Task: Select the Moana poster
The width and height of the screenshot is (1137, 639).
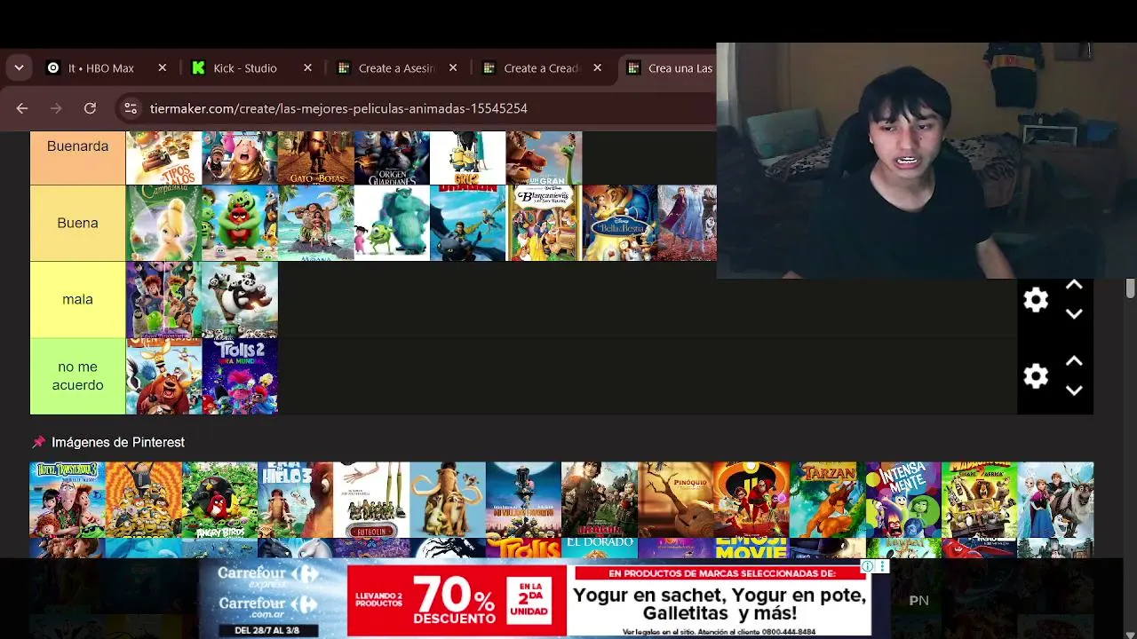Action: (x=316, y=223)
